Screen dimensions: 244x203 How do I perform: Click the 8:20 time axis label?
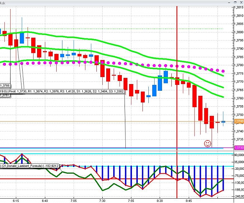pyautogui.click(x=160, y=201)
